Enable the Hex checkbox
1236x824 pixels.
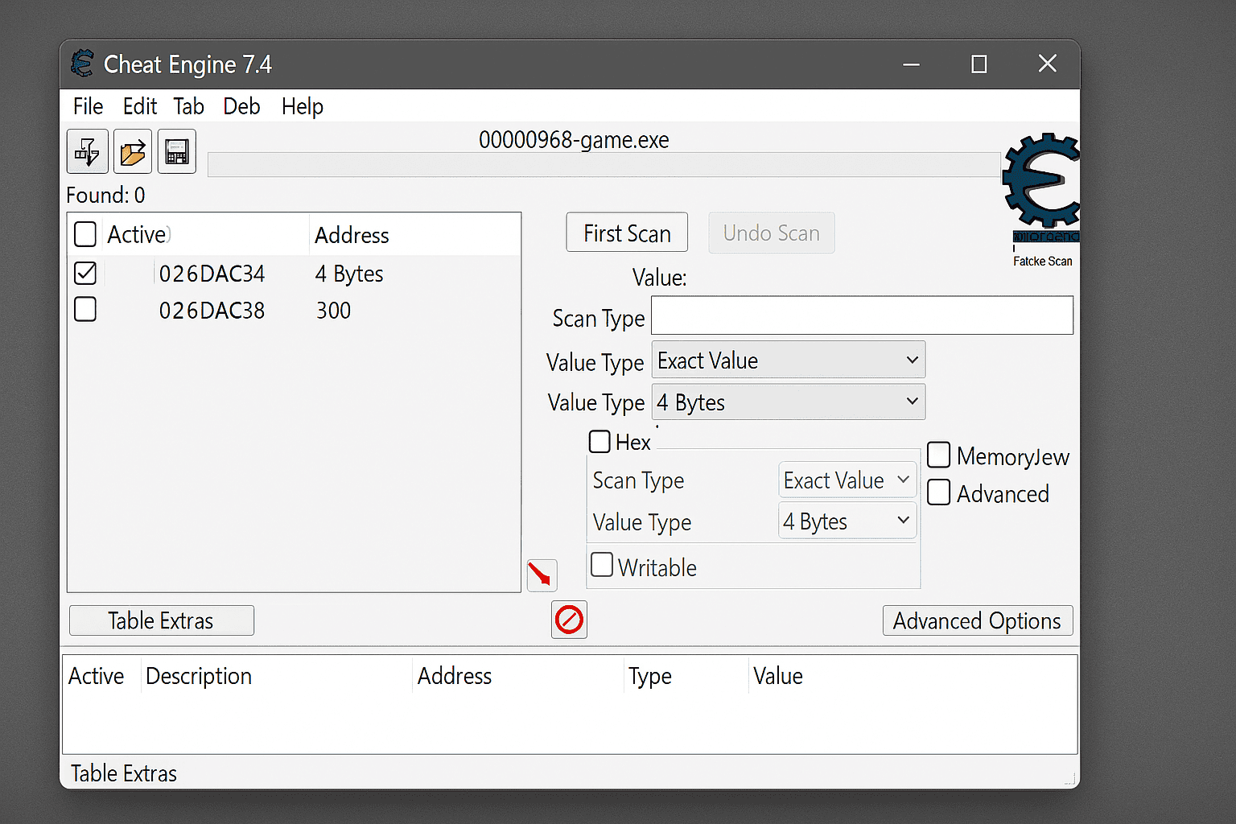[x=599, y=442]
